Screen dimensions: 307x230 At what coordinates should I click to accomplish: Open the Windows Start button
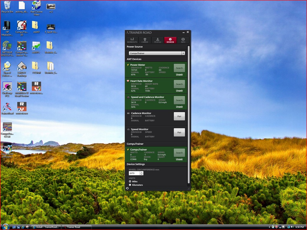click(x=5, y=227)
